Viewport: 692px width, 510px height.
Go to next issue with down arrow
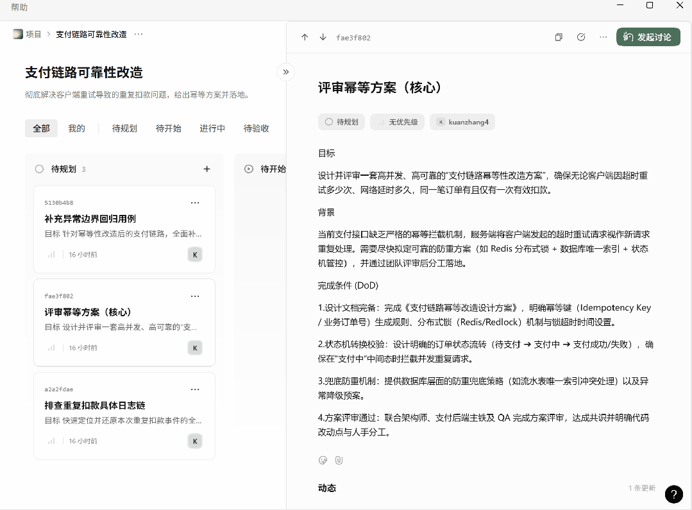[323, 37]
